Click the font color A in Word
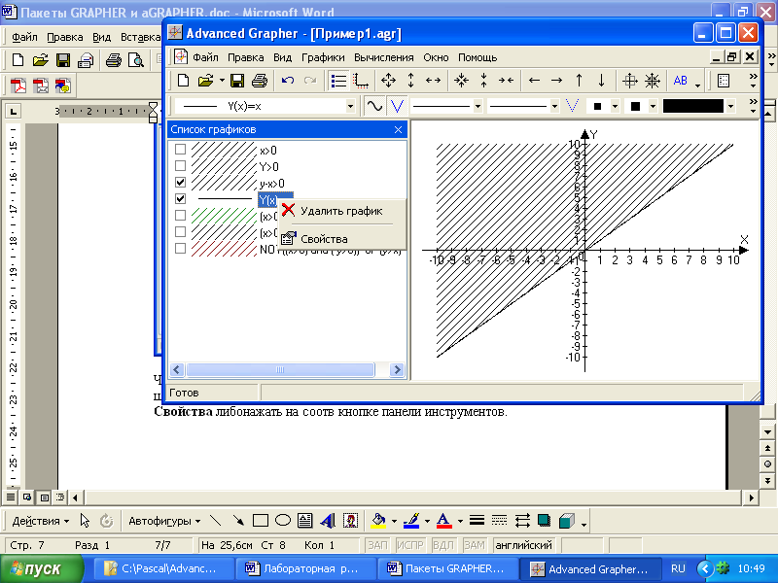 pos(444,521)
